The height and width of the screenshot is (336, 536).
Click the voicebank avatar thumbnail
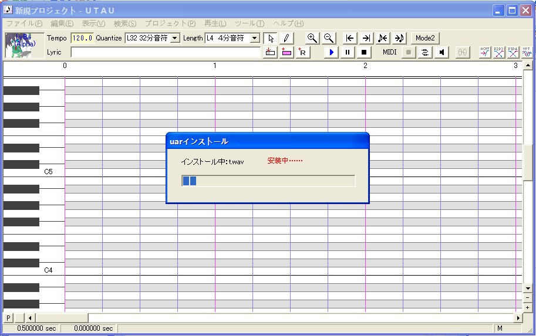[25, 45]
